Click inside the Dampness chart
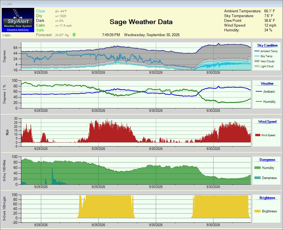The width and height of the screenshot is (283, 230). 136,171
